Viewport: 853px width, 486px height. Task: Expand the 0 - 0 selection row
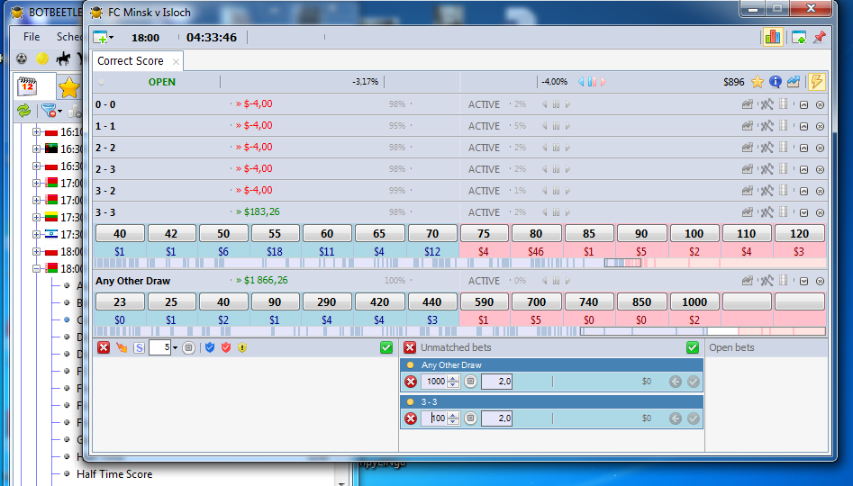pyautogui.click(x=803, y=105)
